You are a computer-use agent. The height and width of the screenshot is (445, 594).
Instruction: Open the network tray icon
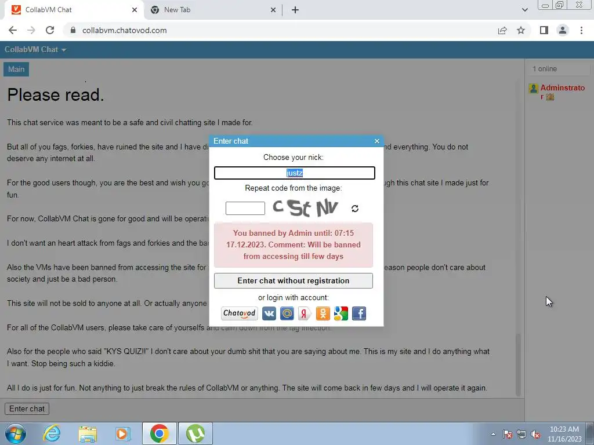pos(521,434)
